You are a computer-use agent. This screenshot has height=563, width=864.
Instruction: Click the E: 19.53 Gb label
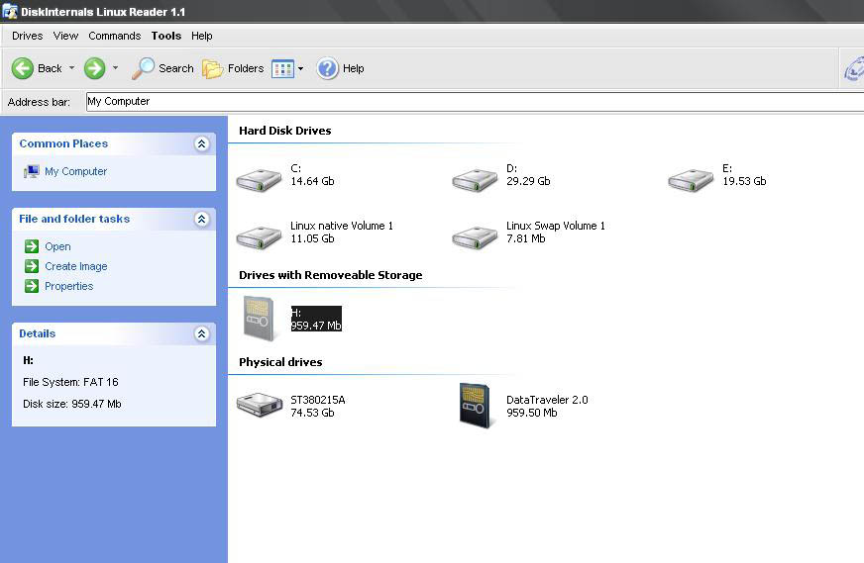coord(744,175)
